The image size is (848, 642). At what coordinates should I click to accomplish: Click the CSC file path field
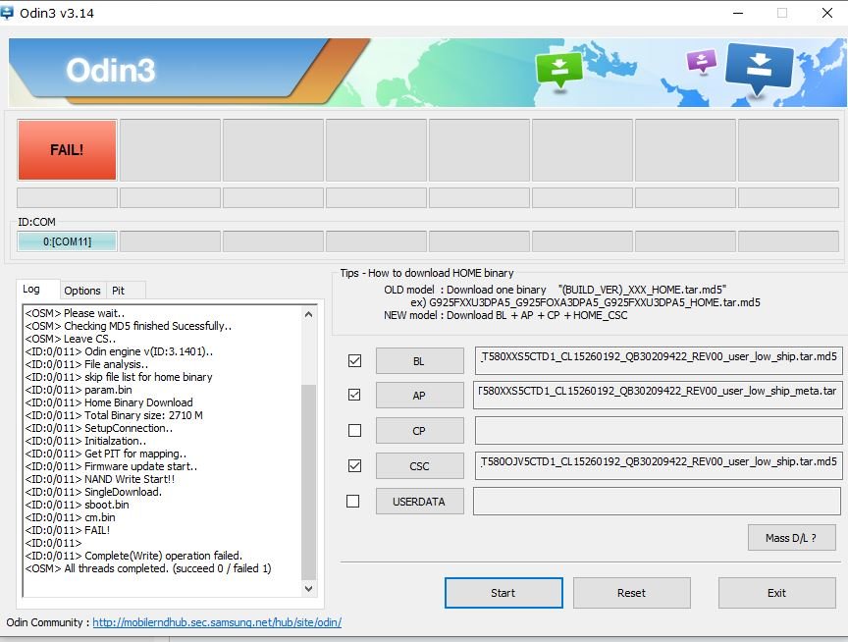click(x=659, y=465)
